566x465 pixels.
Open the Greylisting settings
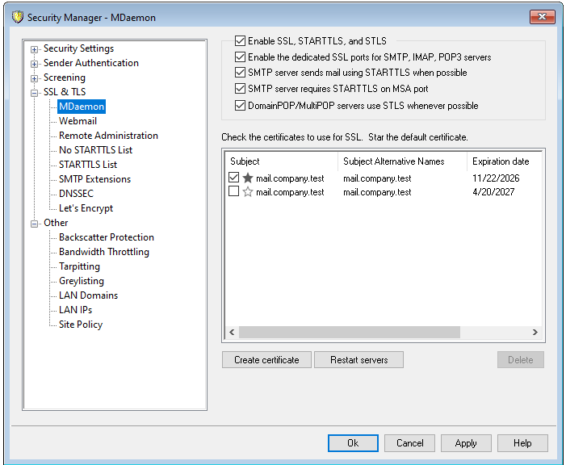coord(81,281)
